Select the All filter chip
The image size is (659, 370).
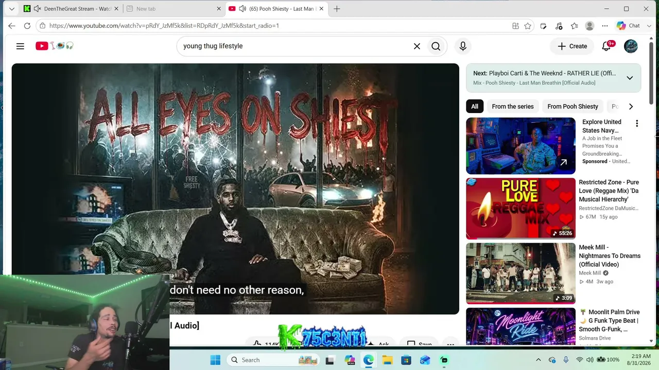475,106
